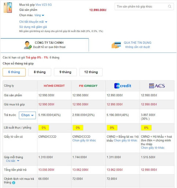The height and width of the screenshot is (188, 177).
Task: Click the Trả góp 0% - 1% highlighted text
Action: point(37,58)
